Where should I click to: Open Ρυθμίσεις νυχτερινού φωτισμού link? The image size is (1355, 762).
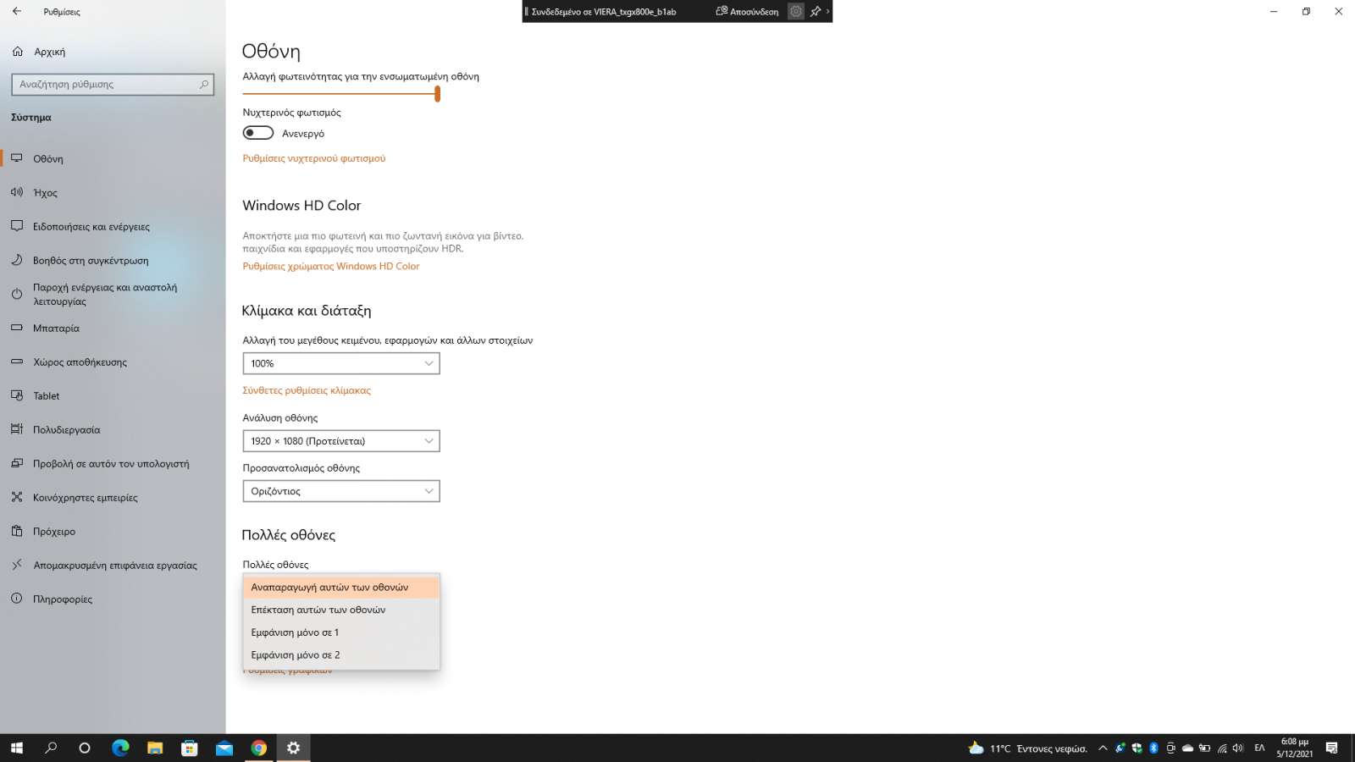[313, 158]
